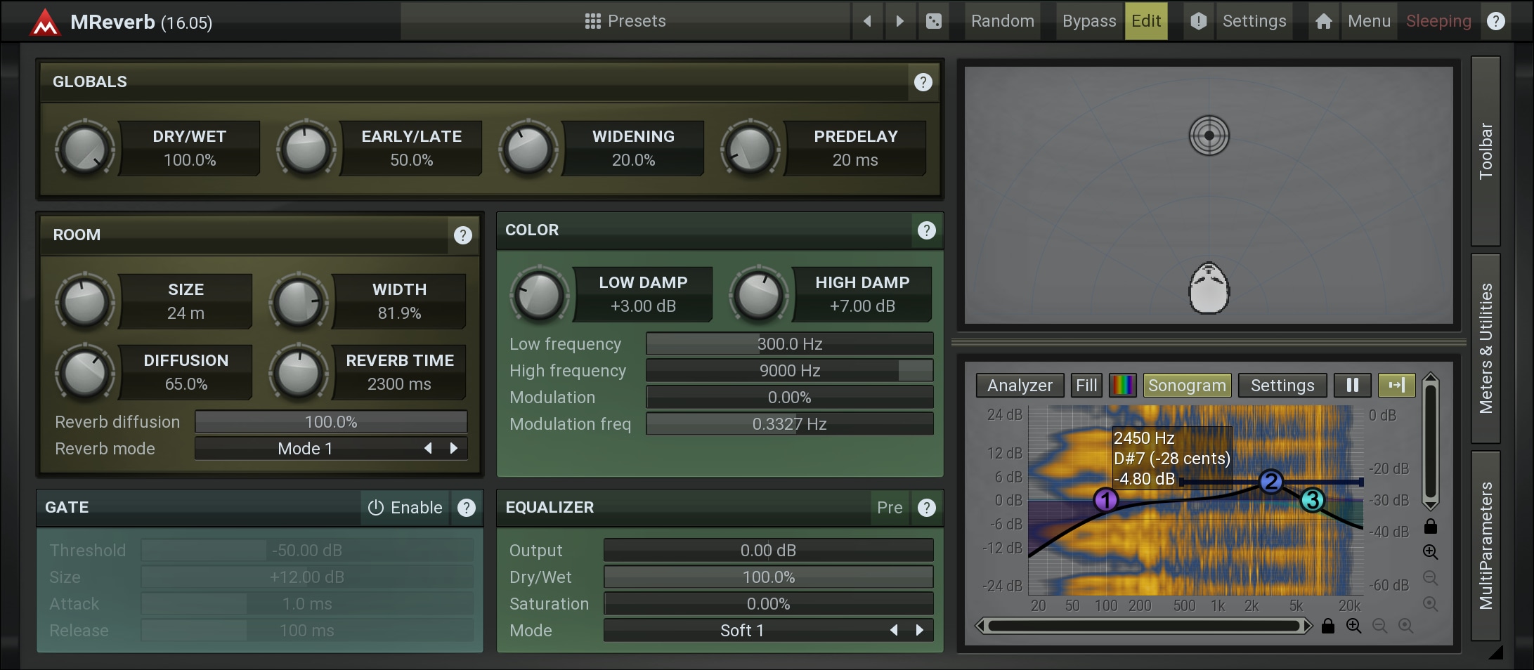Viewport: 1534px width, 670px height.
Task: Open the Toolbar side tab
Action: (1486, 151)
